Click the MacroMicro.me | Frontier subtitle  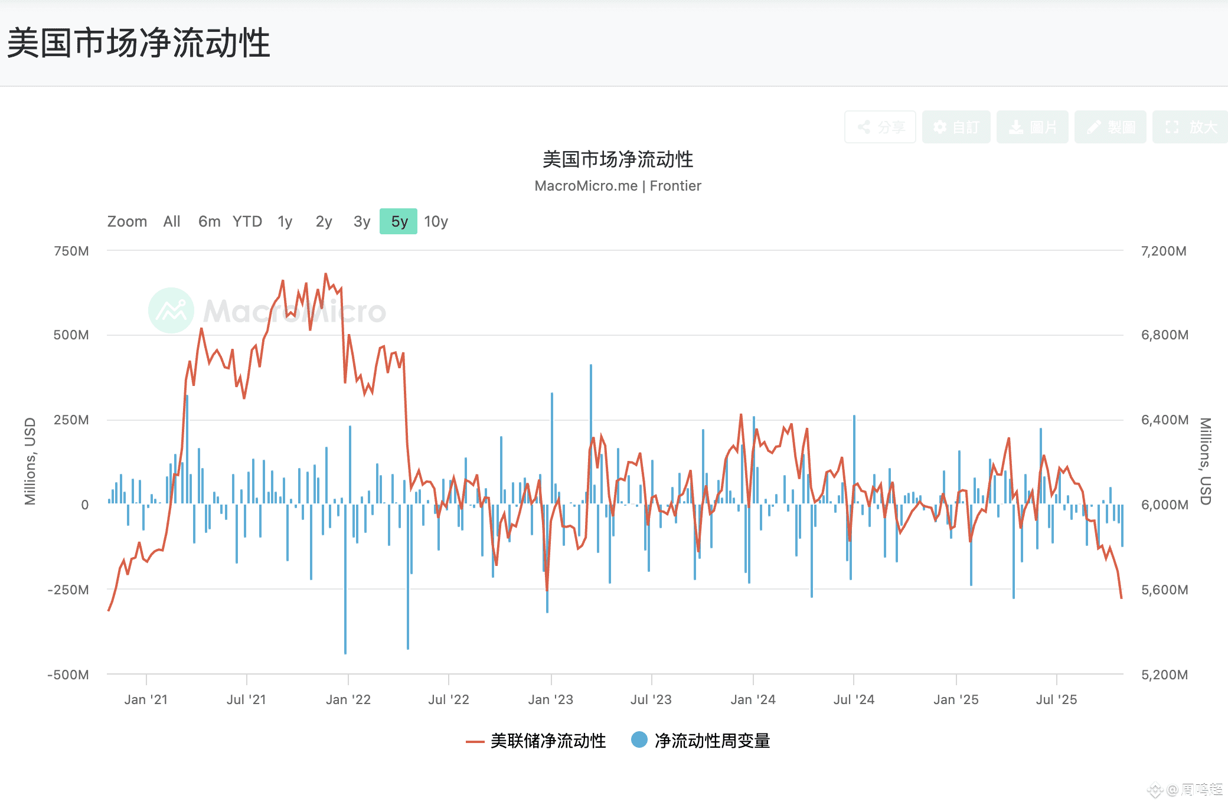(618, 186)
